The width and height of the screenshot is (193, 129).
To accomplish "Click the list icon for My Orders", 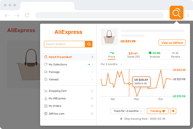I will (46, 106).
